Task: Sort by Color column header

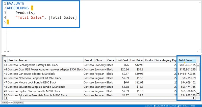Action: [111, 60]
